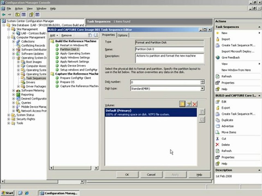262x196 pixels.
Task: Switch to the Properties tab
Action: tap(108, 35)
